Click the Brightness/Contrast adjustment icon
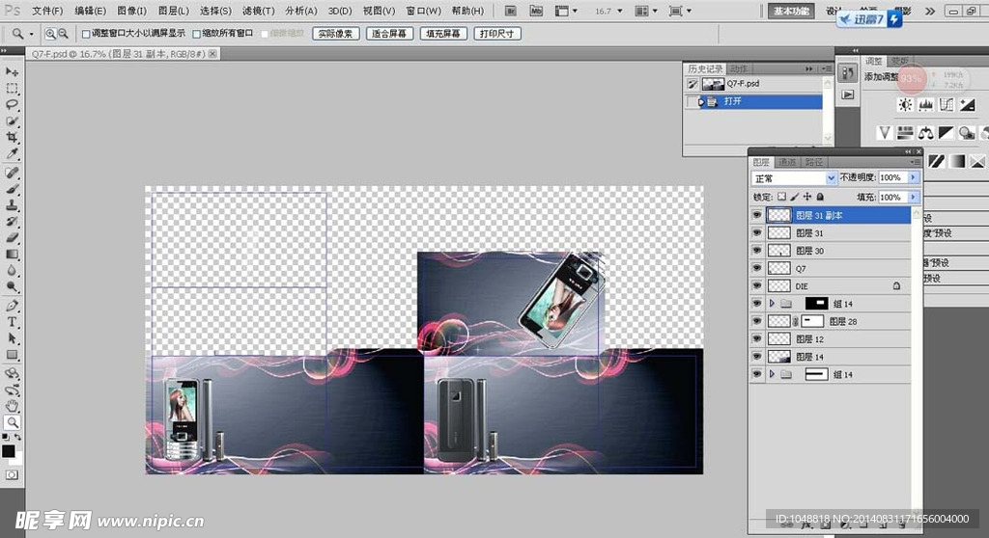 pyautogui.click(x=905, y=104)
